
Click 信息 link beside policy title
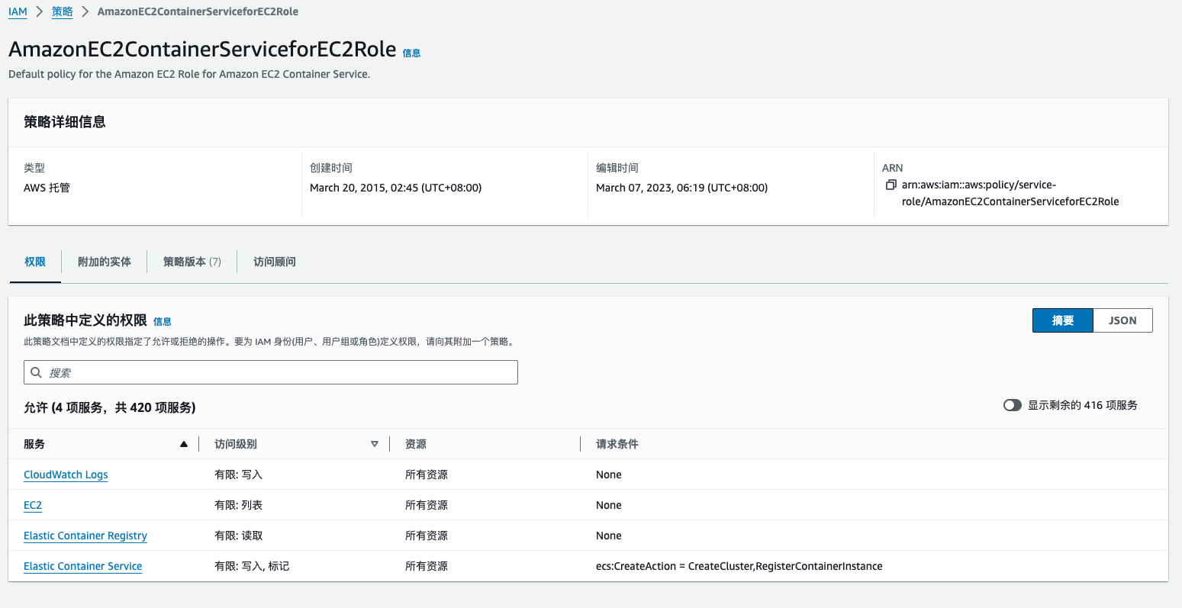411,53
